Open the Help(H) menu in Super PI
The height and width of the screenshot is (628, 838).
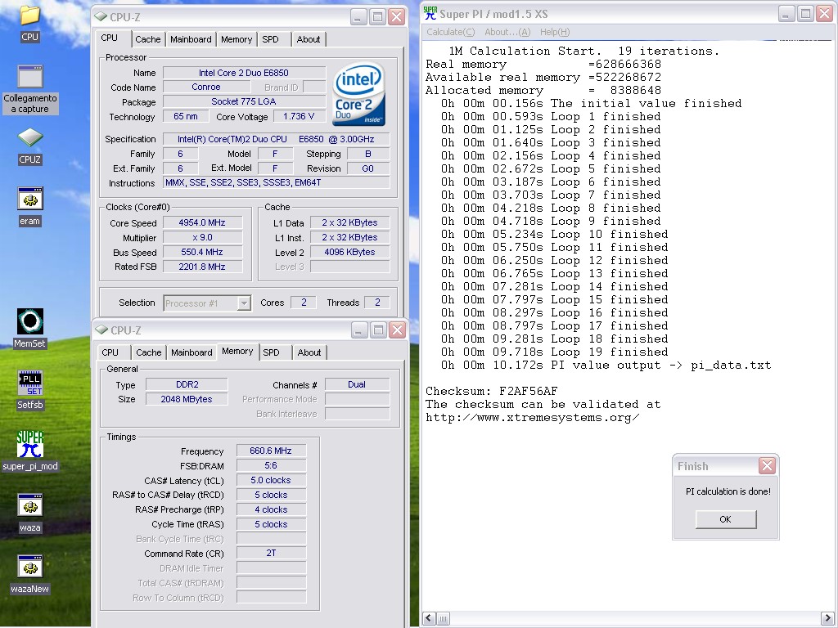pos(555,32)
